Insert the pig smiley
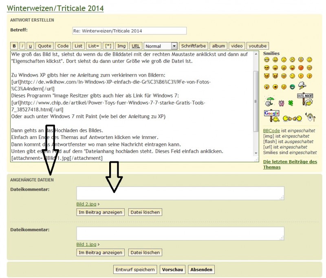Screen dimensions: 326x278 pos(281,104)
